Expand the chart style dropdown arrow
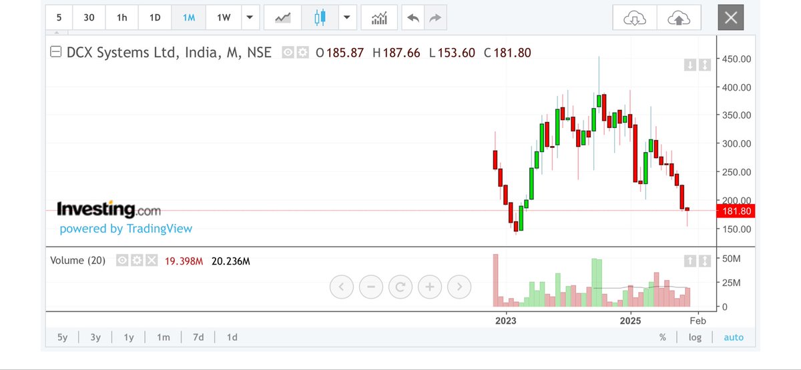This screenshot has height=370, width=801. (347, 18)
